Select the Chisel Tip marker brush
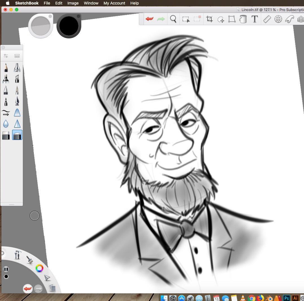Image resolution: width=304 pixels, height=301 pixels. coord(17,79)
